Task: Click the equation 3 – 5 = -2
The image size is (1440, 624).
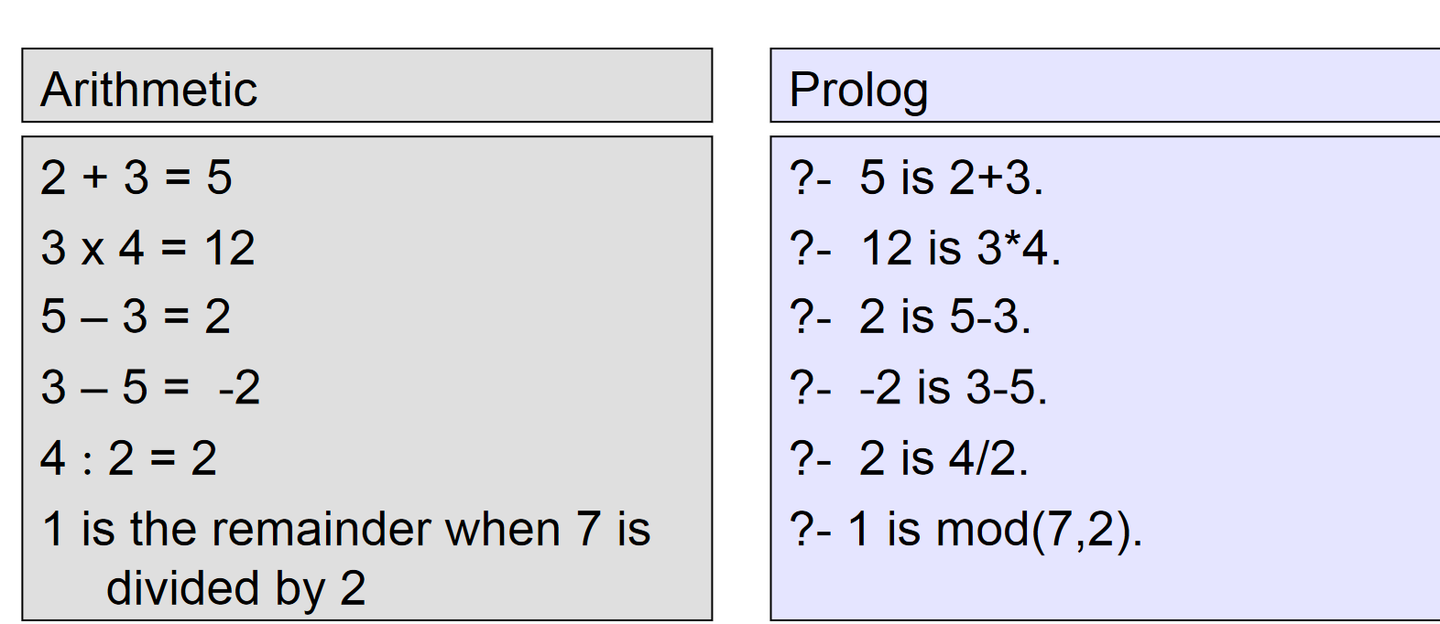Action: point(151,388)
